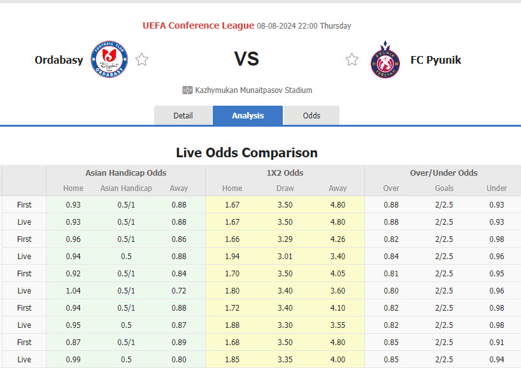
Task: Select the Analysis tab
Action: (x=248, y=115)
